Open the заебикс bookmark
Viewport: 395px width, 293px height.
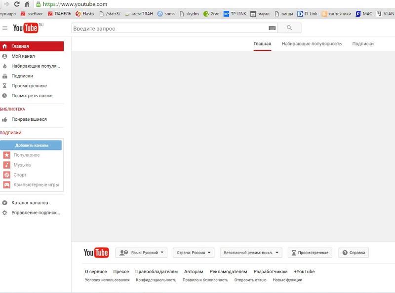point(32,14)
